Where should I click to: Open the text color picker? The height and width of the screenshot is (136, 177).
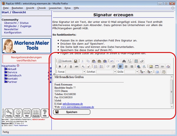click(142, 72)
